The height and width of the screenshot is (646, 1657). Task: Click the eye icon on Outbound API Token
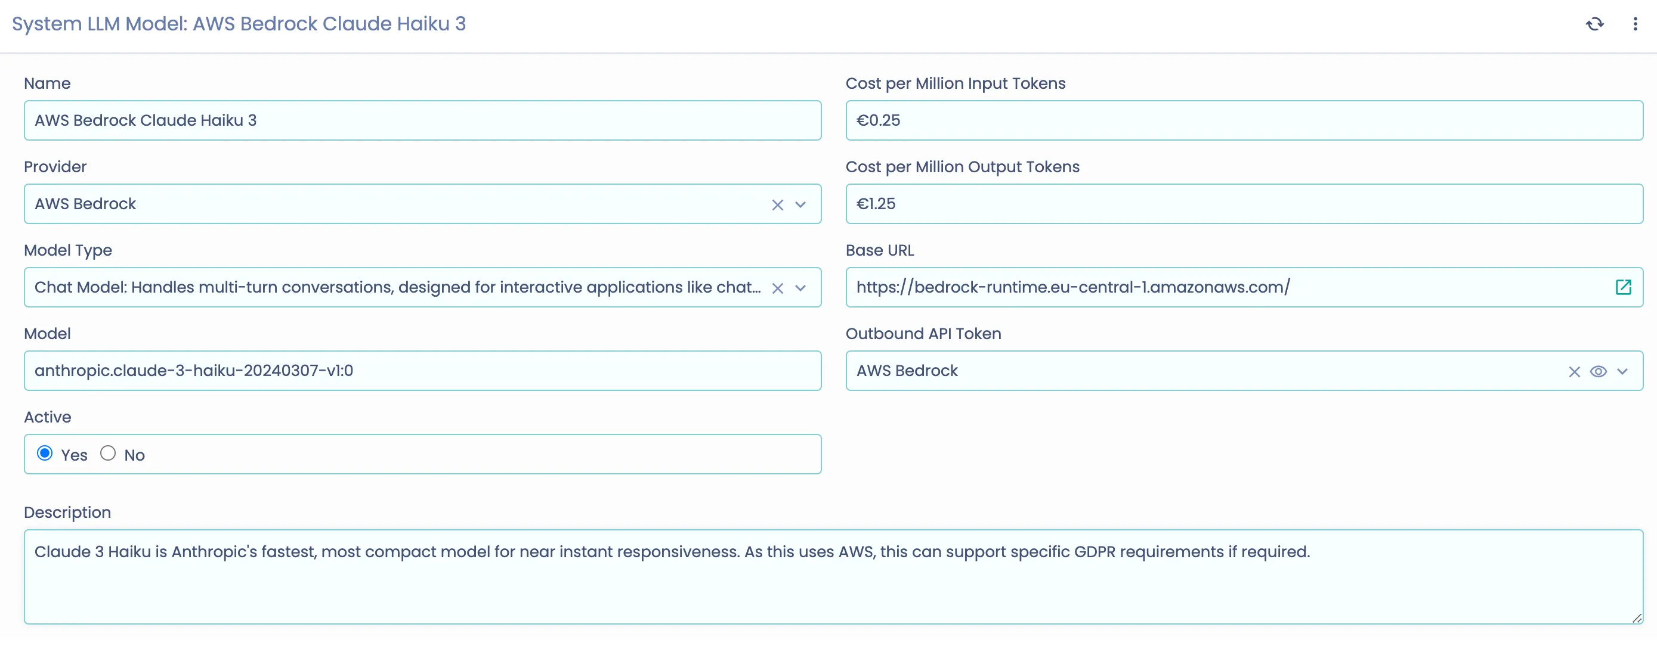click(1599, 372)
